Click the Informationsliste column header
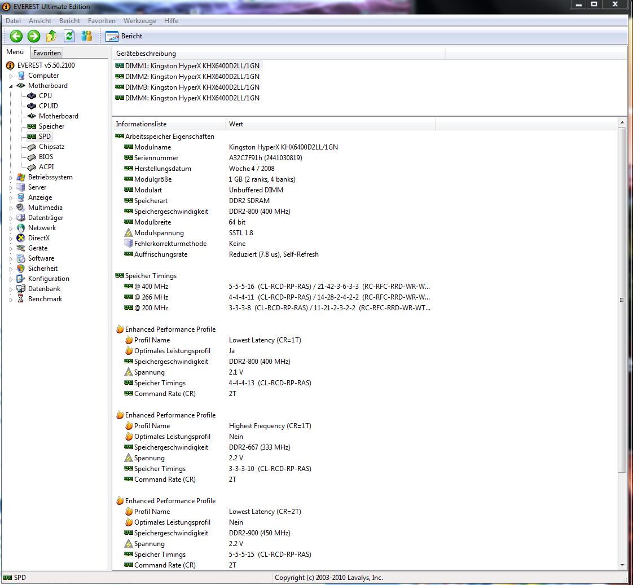Screen dimensions: 633x585 pyautogui.click(x=169, y=124)
